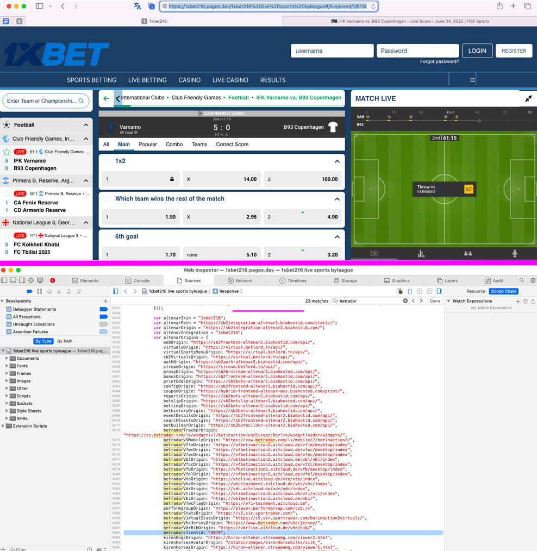
Task: Click the LOGIN button
Action: tap(477, 51)
